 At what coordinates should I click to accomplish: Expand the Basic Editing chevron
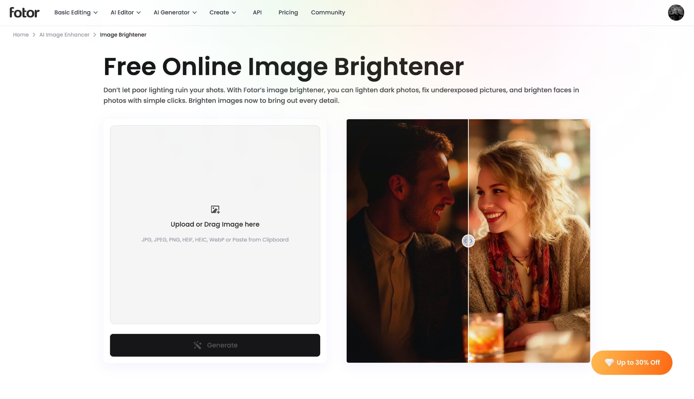point(96,13)
